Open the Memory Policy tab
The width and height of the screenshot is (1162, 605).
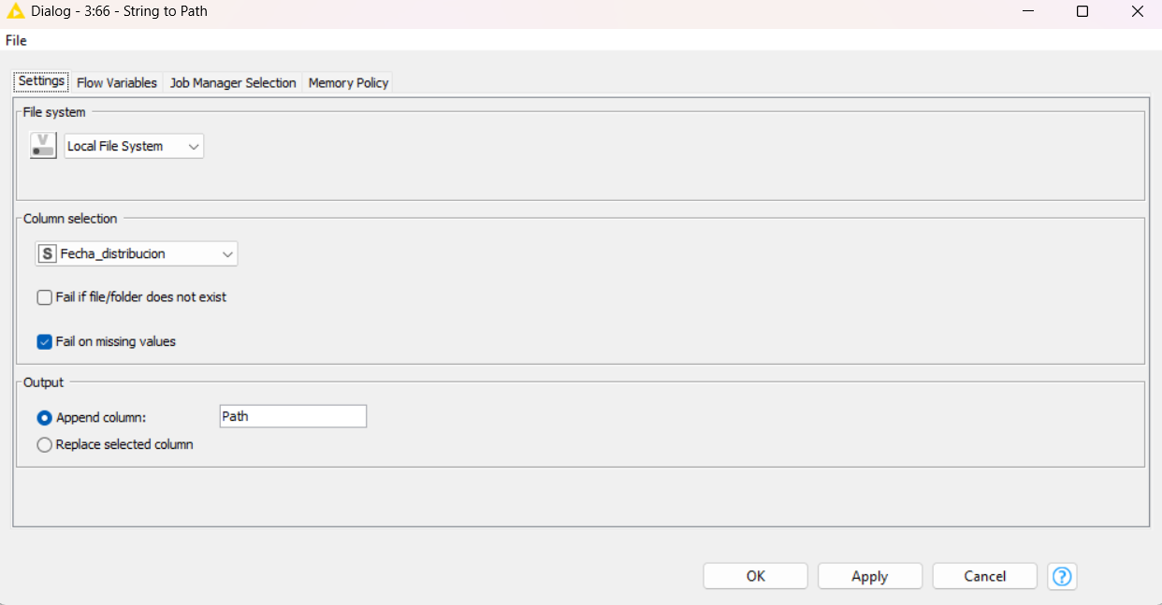348,83
